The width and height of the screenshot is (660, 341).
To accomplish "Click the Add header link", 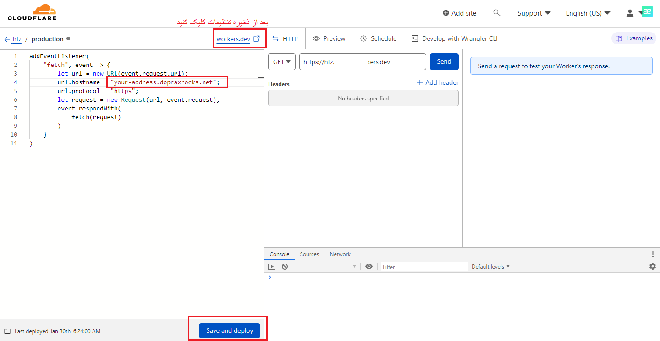I will pos(438,82).
